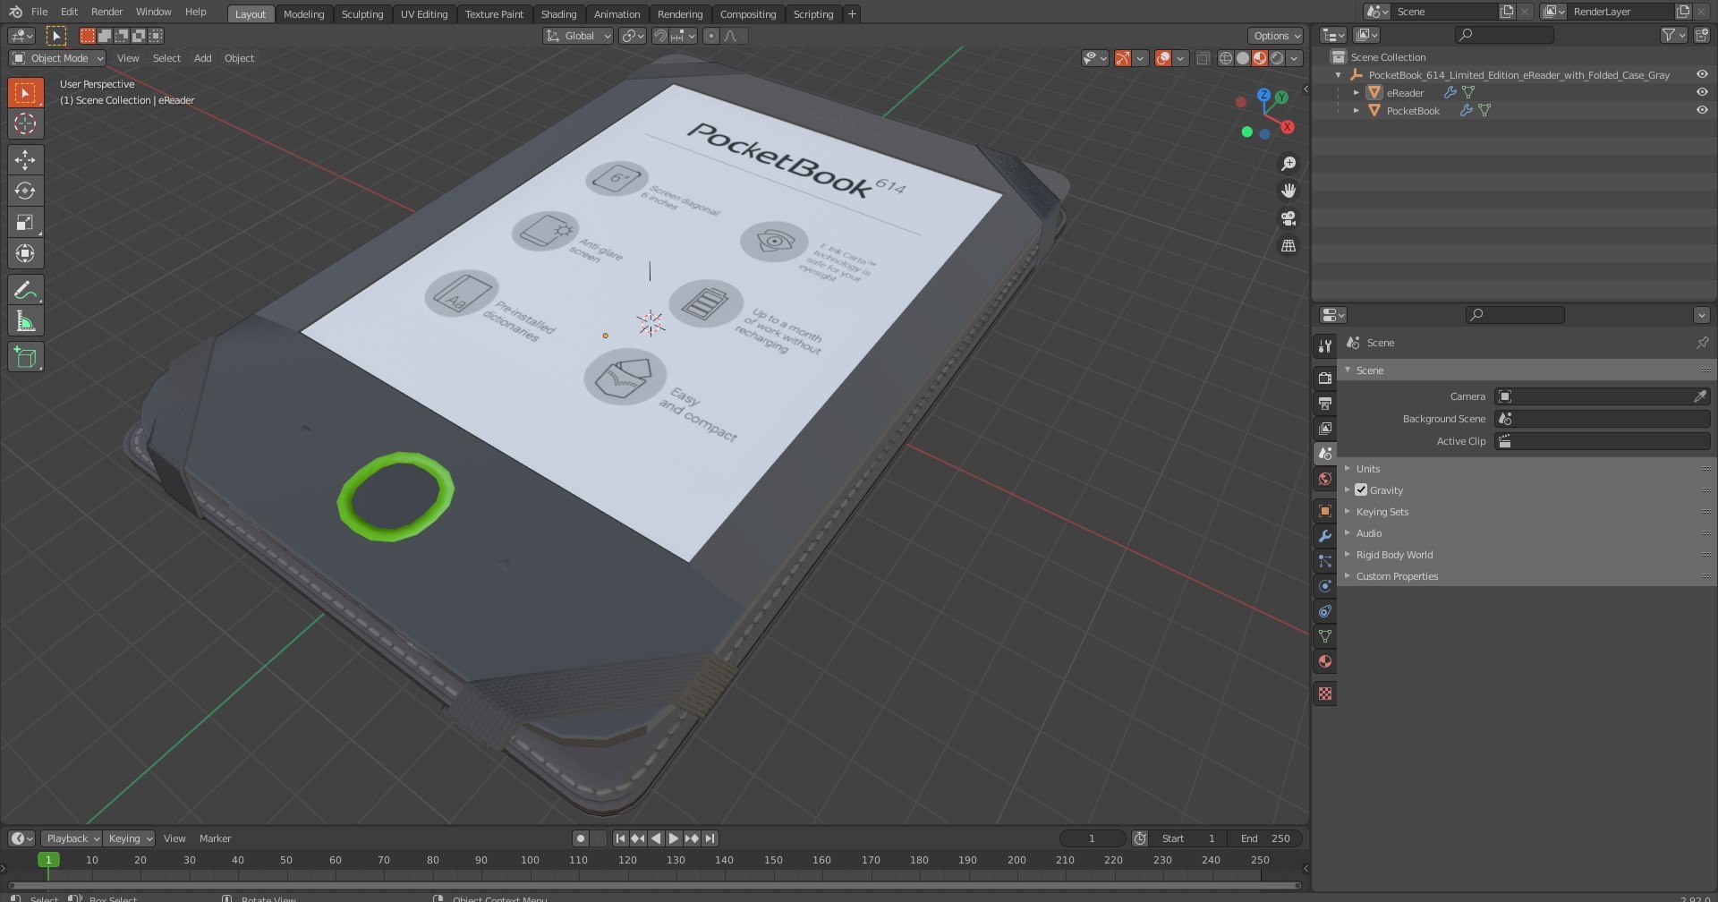
Task: Select the Add Cube tool
Action: [25, 357]
